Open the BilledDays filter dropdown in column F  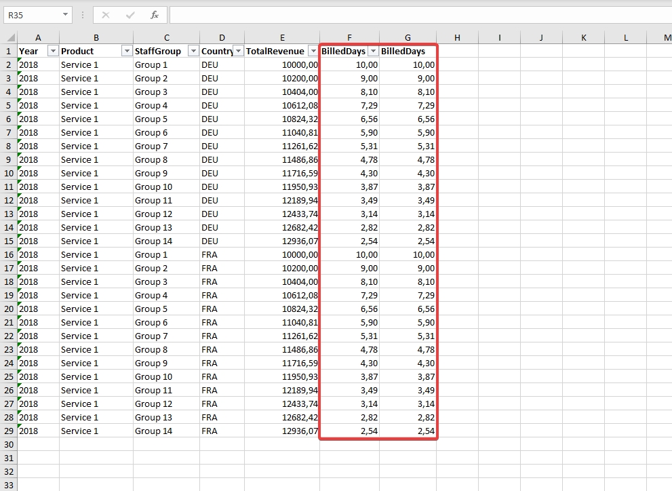(372, 52)
